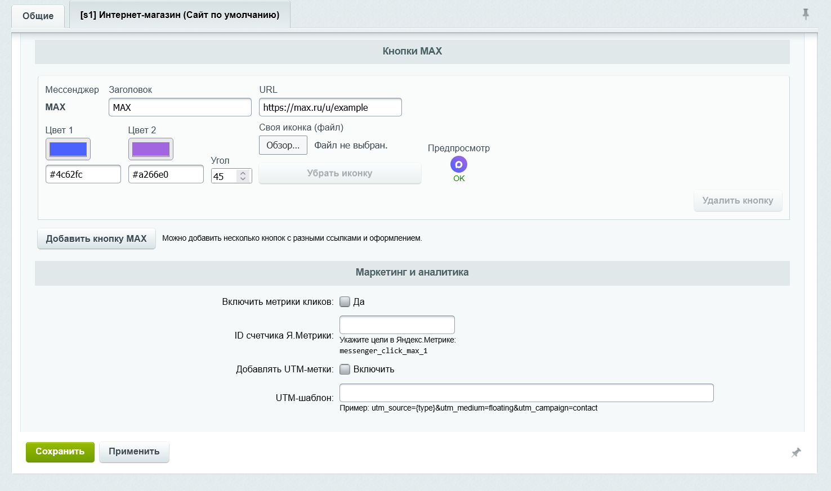This screenshot has height=491, width=831.
Task: Click the URL input field
Action: pos(330,107)
